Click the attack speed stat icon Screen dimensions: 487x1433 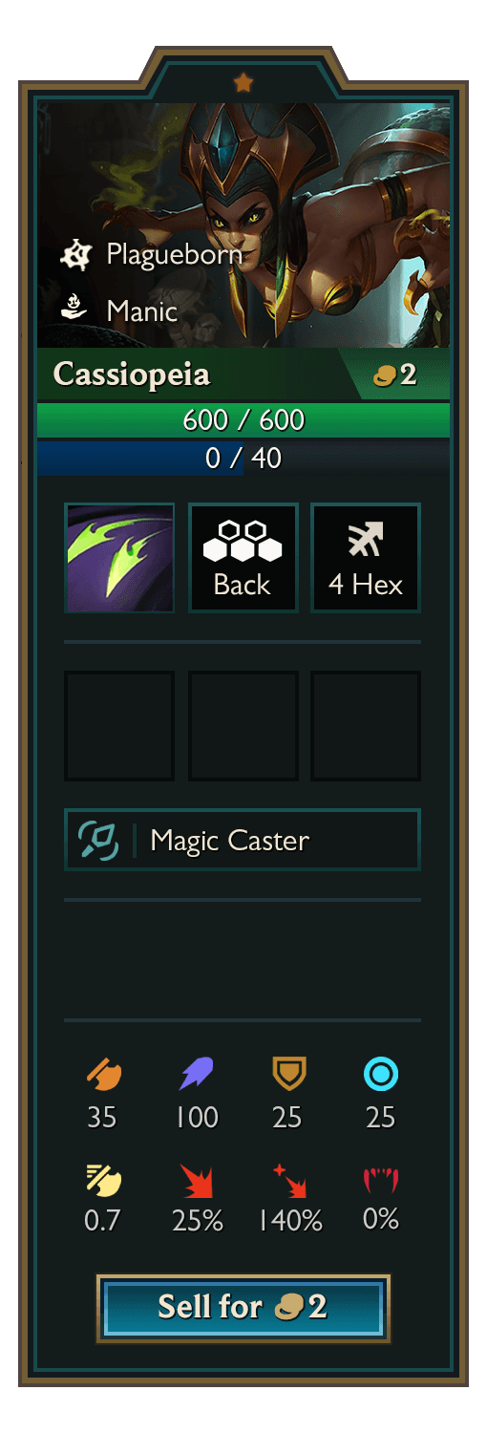pos(104,1181)
